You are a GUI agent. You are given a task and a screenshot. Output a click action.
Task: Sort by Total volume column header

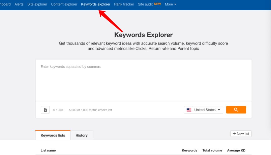tap(212, 150)
